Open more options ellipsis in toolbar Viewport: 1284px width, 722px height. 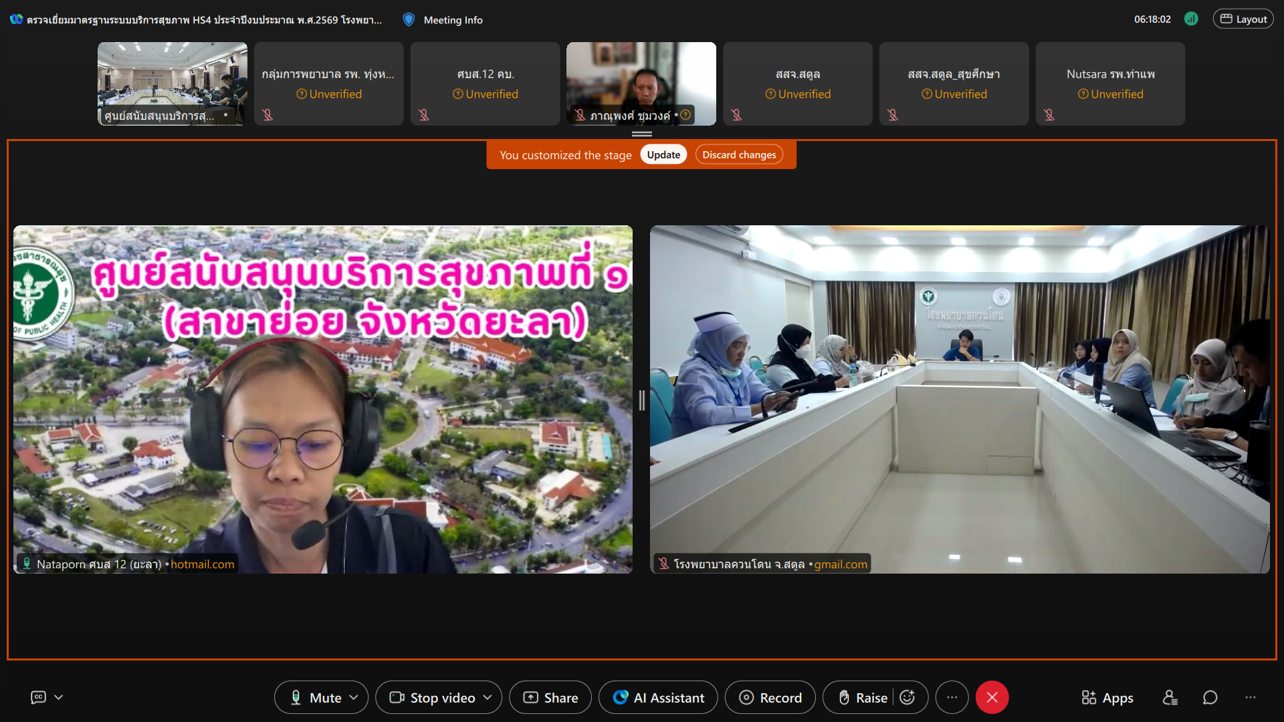click(x=952, y=697)
